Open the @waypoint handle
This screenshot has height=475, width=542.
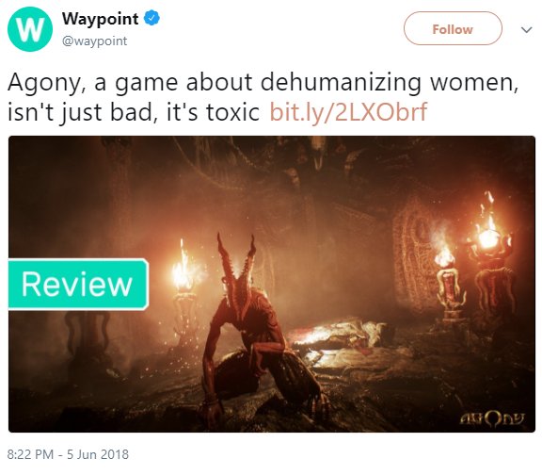94,41
